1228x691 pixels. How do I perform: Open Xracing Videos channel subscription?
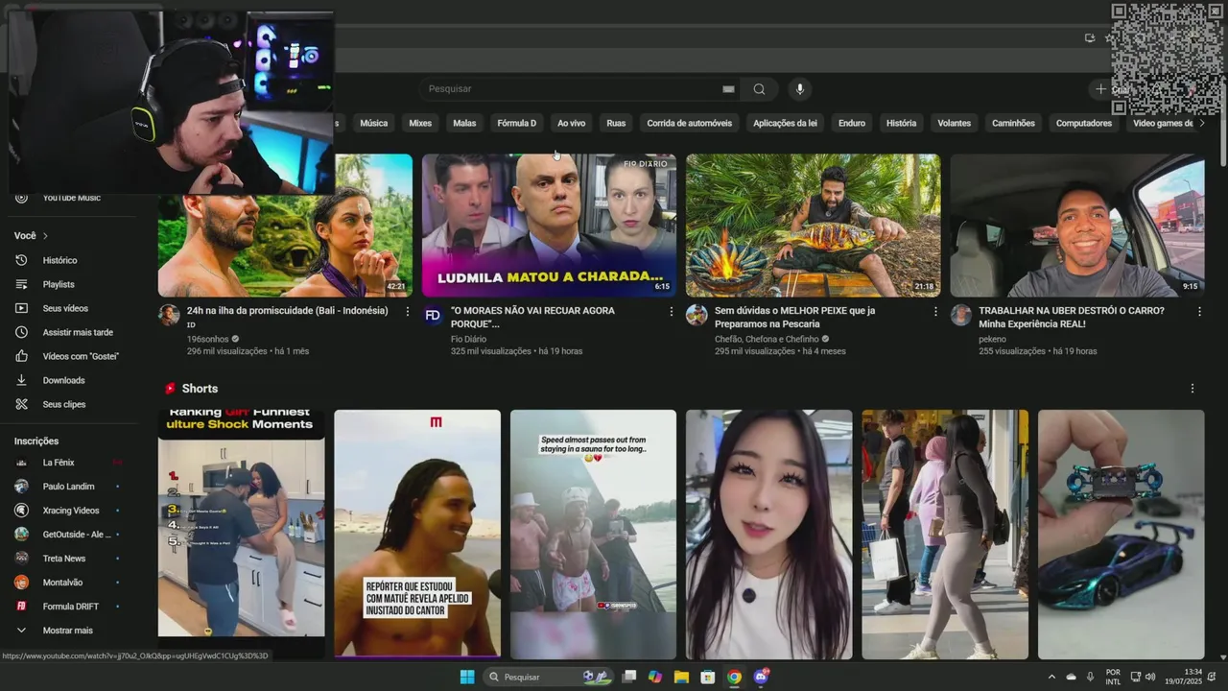pyautogui.click(x=70, y=511)
